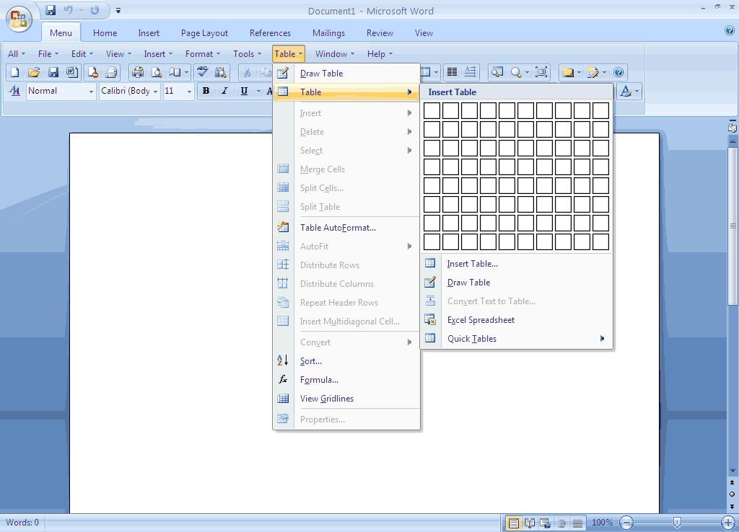Click Excel Spreadsheet in the submenu
Viewport: 739px width, 532px height.
point(481,319)
